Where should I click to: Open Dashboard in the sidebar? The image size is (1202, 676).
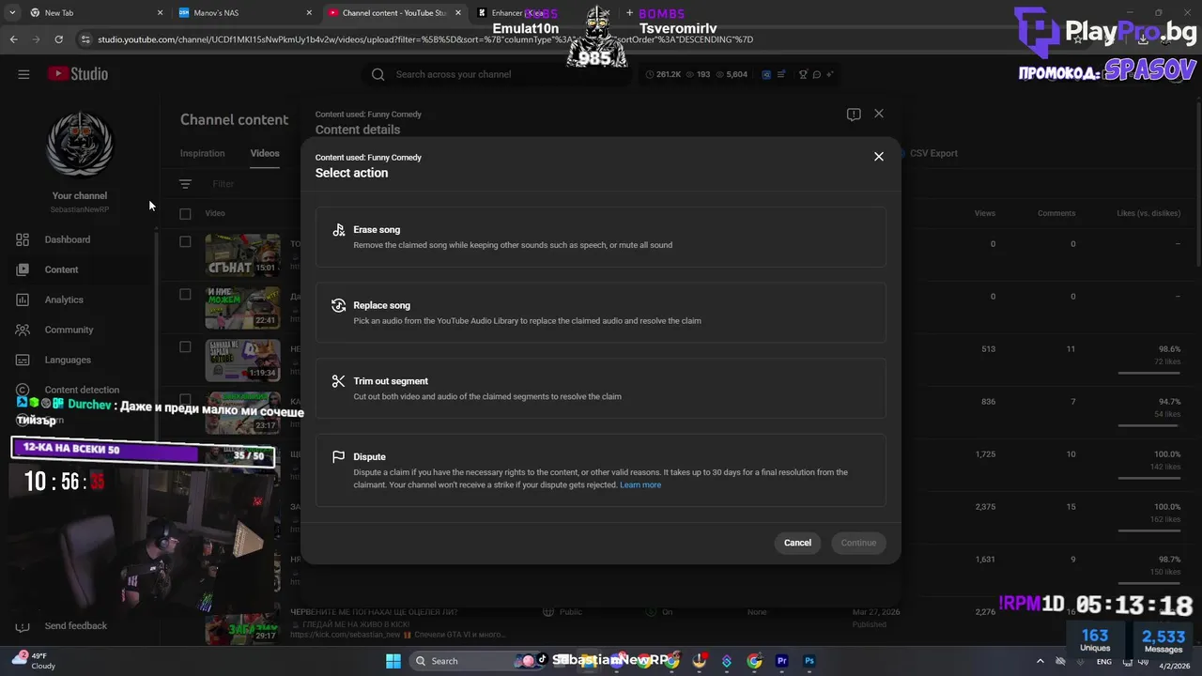68,239
